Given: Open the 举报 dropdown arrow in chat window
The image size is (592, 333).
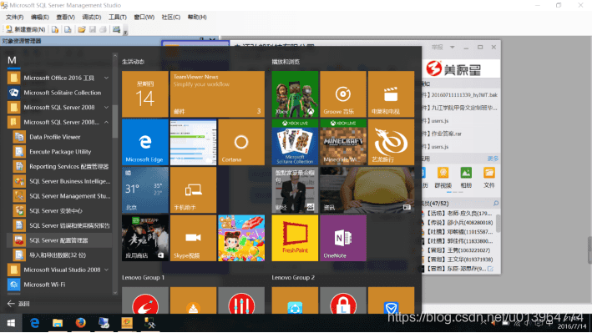Looking at the screenshot, I should (x=452, y=48).
